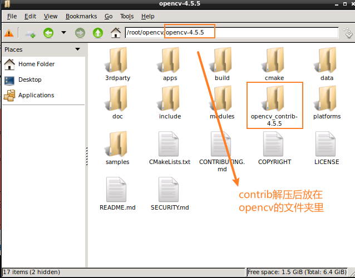Click the green up-arrow parent folder button

click(98, 33)
